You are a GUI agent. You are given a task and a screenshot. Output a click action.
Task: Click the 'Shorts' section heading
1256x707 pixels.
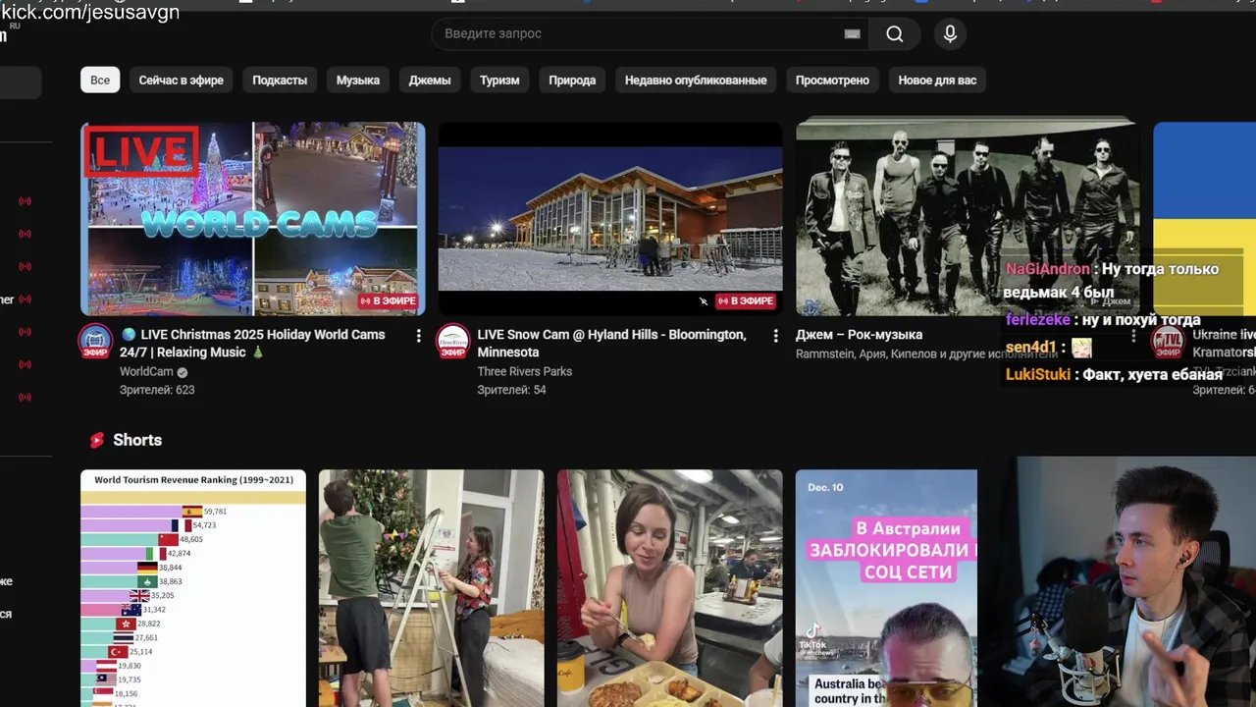click(x=137, y=440)
